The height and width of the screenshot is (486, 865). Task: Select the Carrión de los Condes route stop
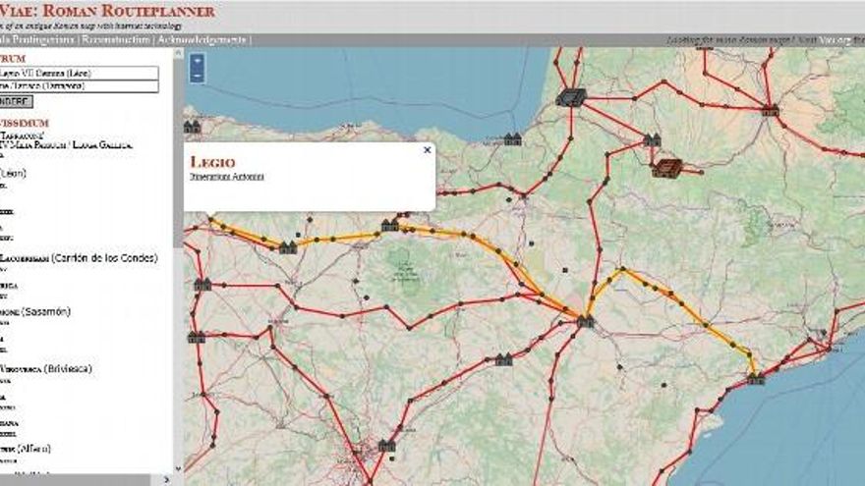click(79, 258)
